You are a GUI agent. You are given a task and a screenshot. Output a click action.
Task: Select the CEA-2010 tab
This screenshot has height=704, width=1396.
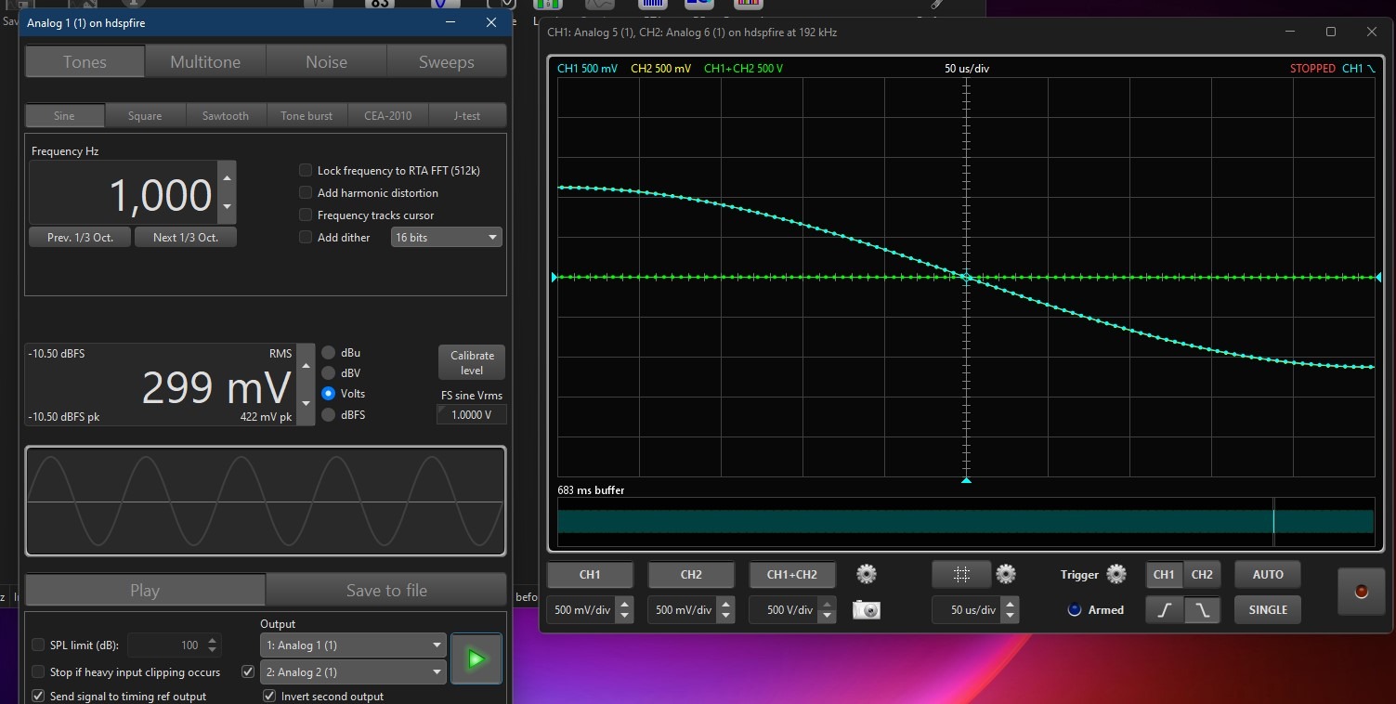387,115
